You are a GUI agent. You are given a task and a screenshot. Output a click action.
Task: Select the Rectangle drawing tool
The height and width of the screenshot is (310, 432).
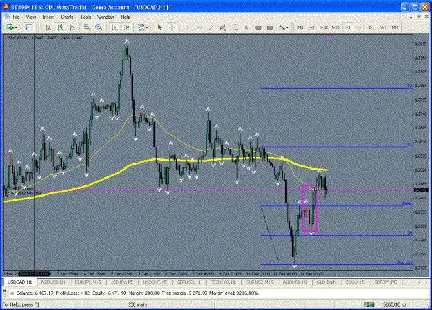tap(270, 28)
